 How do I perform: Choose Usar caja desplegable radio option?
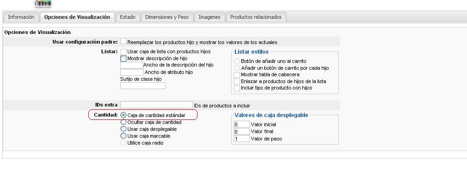123,129
